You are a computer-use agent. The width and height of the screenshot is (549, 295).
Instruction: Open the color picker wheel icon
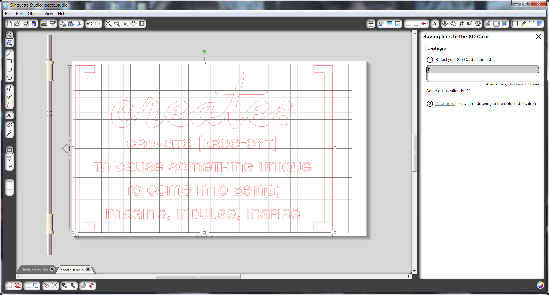point(540,285)
